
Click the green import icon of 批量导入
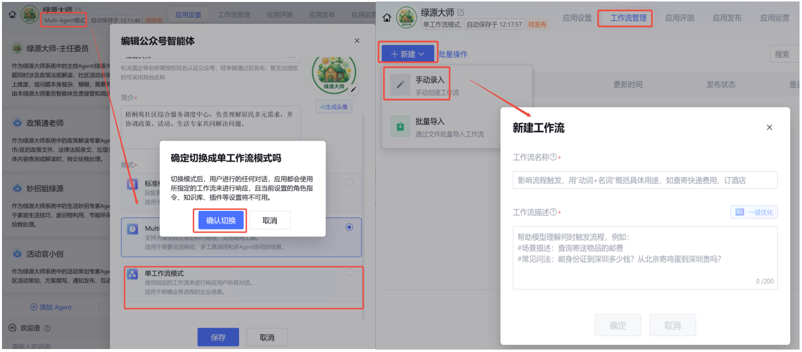[400, 126]
